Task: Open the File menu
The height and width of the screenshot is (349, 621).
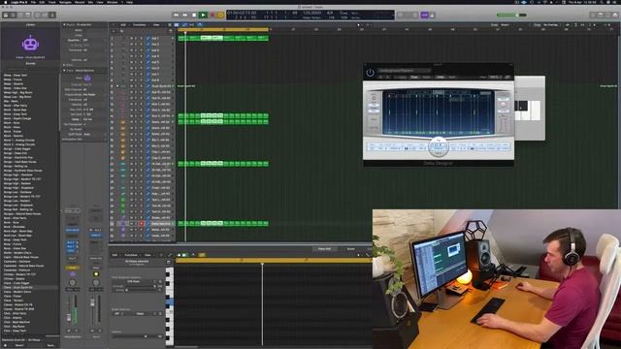Action: [33, 2]
